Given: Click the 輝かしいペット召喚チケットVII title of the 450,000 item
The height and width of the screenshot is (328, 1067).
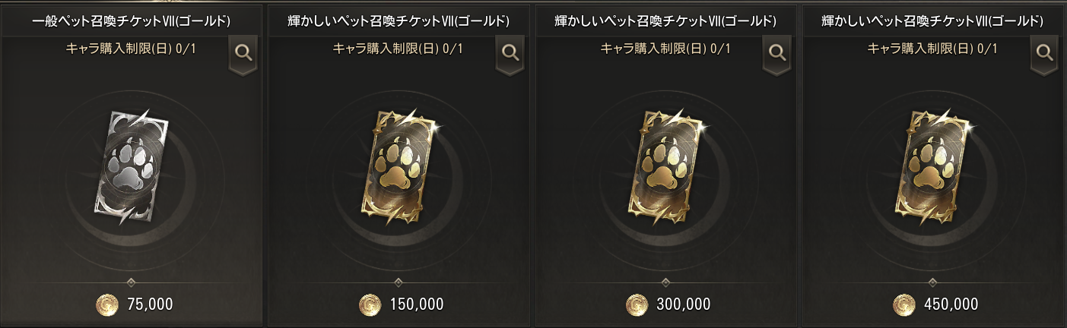Looking at the screenshot, I should coord(934,20).
